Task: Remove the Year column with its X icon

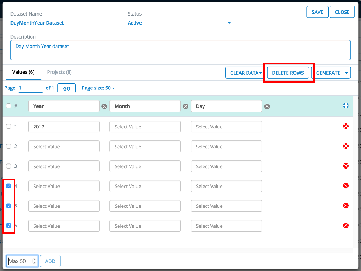Action: pyautogui.click(x=104, y=106)
